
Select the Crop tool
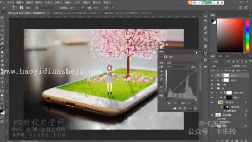[x=2, y=35]
